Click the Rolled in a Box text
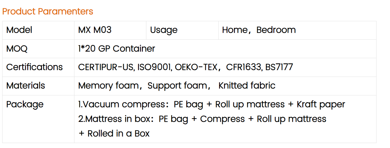390x148 pixels. point(119,134)
